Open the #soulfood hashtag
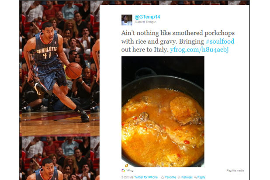Screen dimensions: 270x180 [x=220, y=42]
